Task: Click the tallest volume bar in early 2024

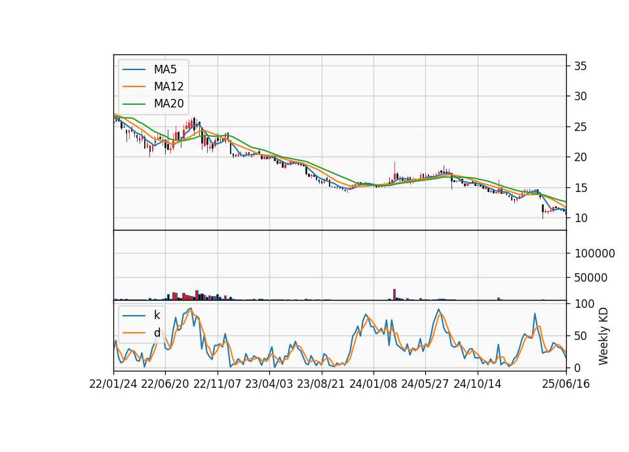Action: [394, 294]
